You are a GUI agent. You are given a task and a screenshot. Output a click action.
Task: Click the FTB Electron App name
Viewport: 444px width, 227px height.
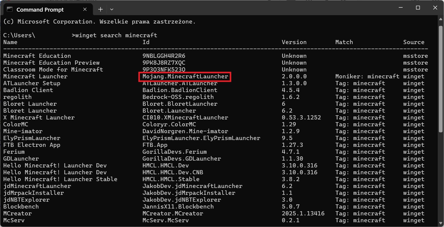click(x=32, y=145)
